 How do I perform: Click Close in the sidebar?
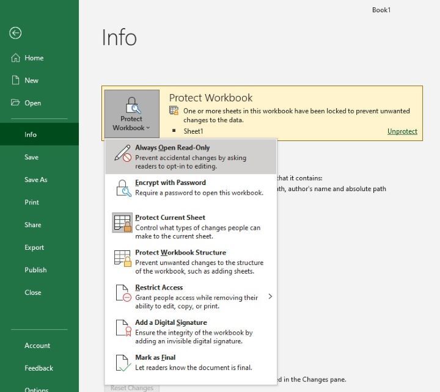point(39,292)
